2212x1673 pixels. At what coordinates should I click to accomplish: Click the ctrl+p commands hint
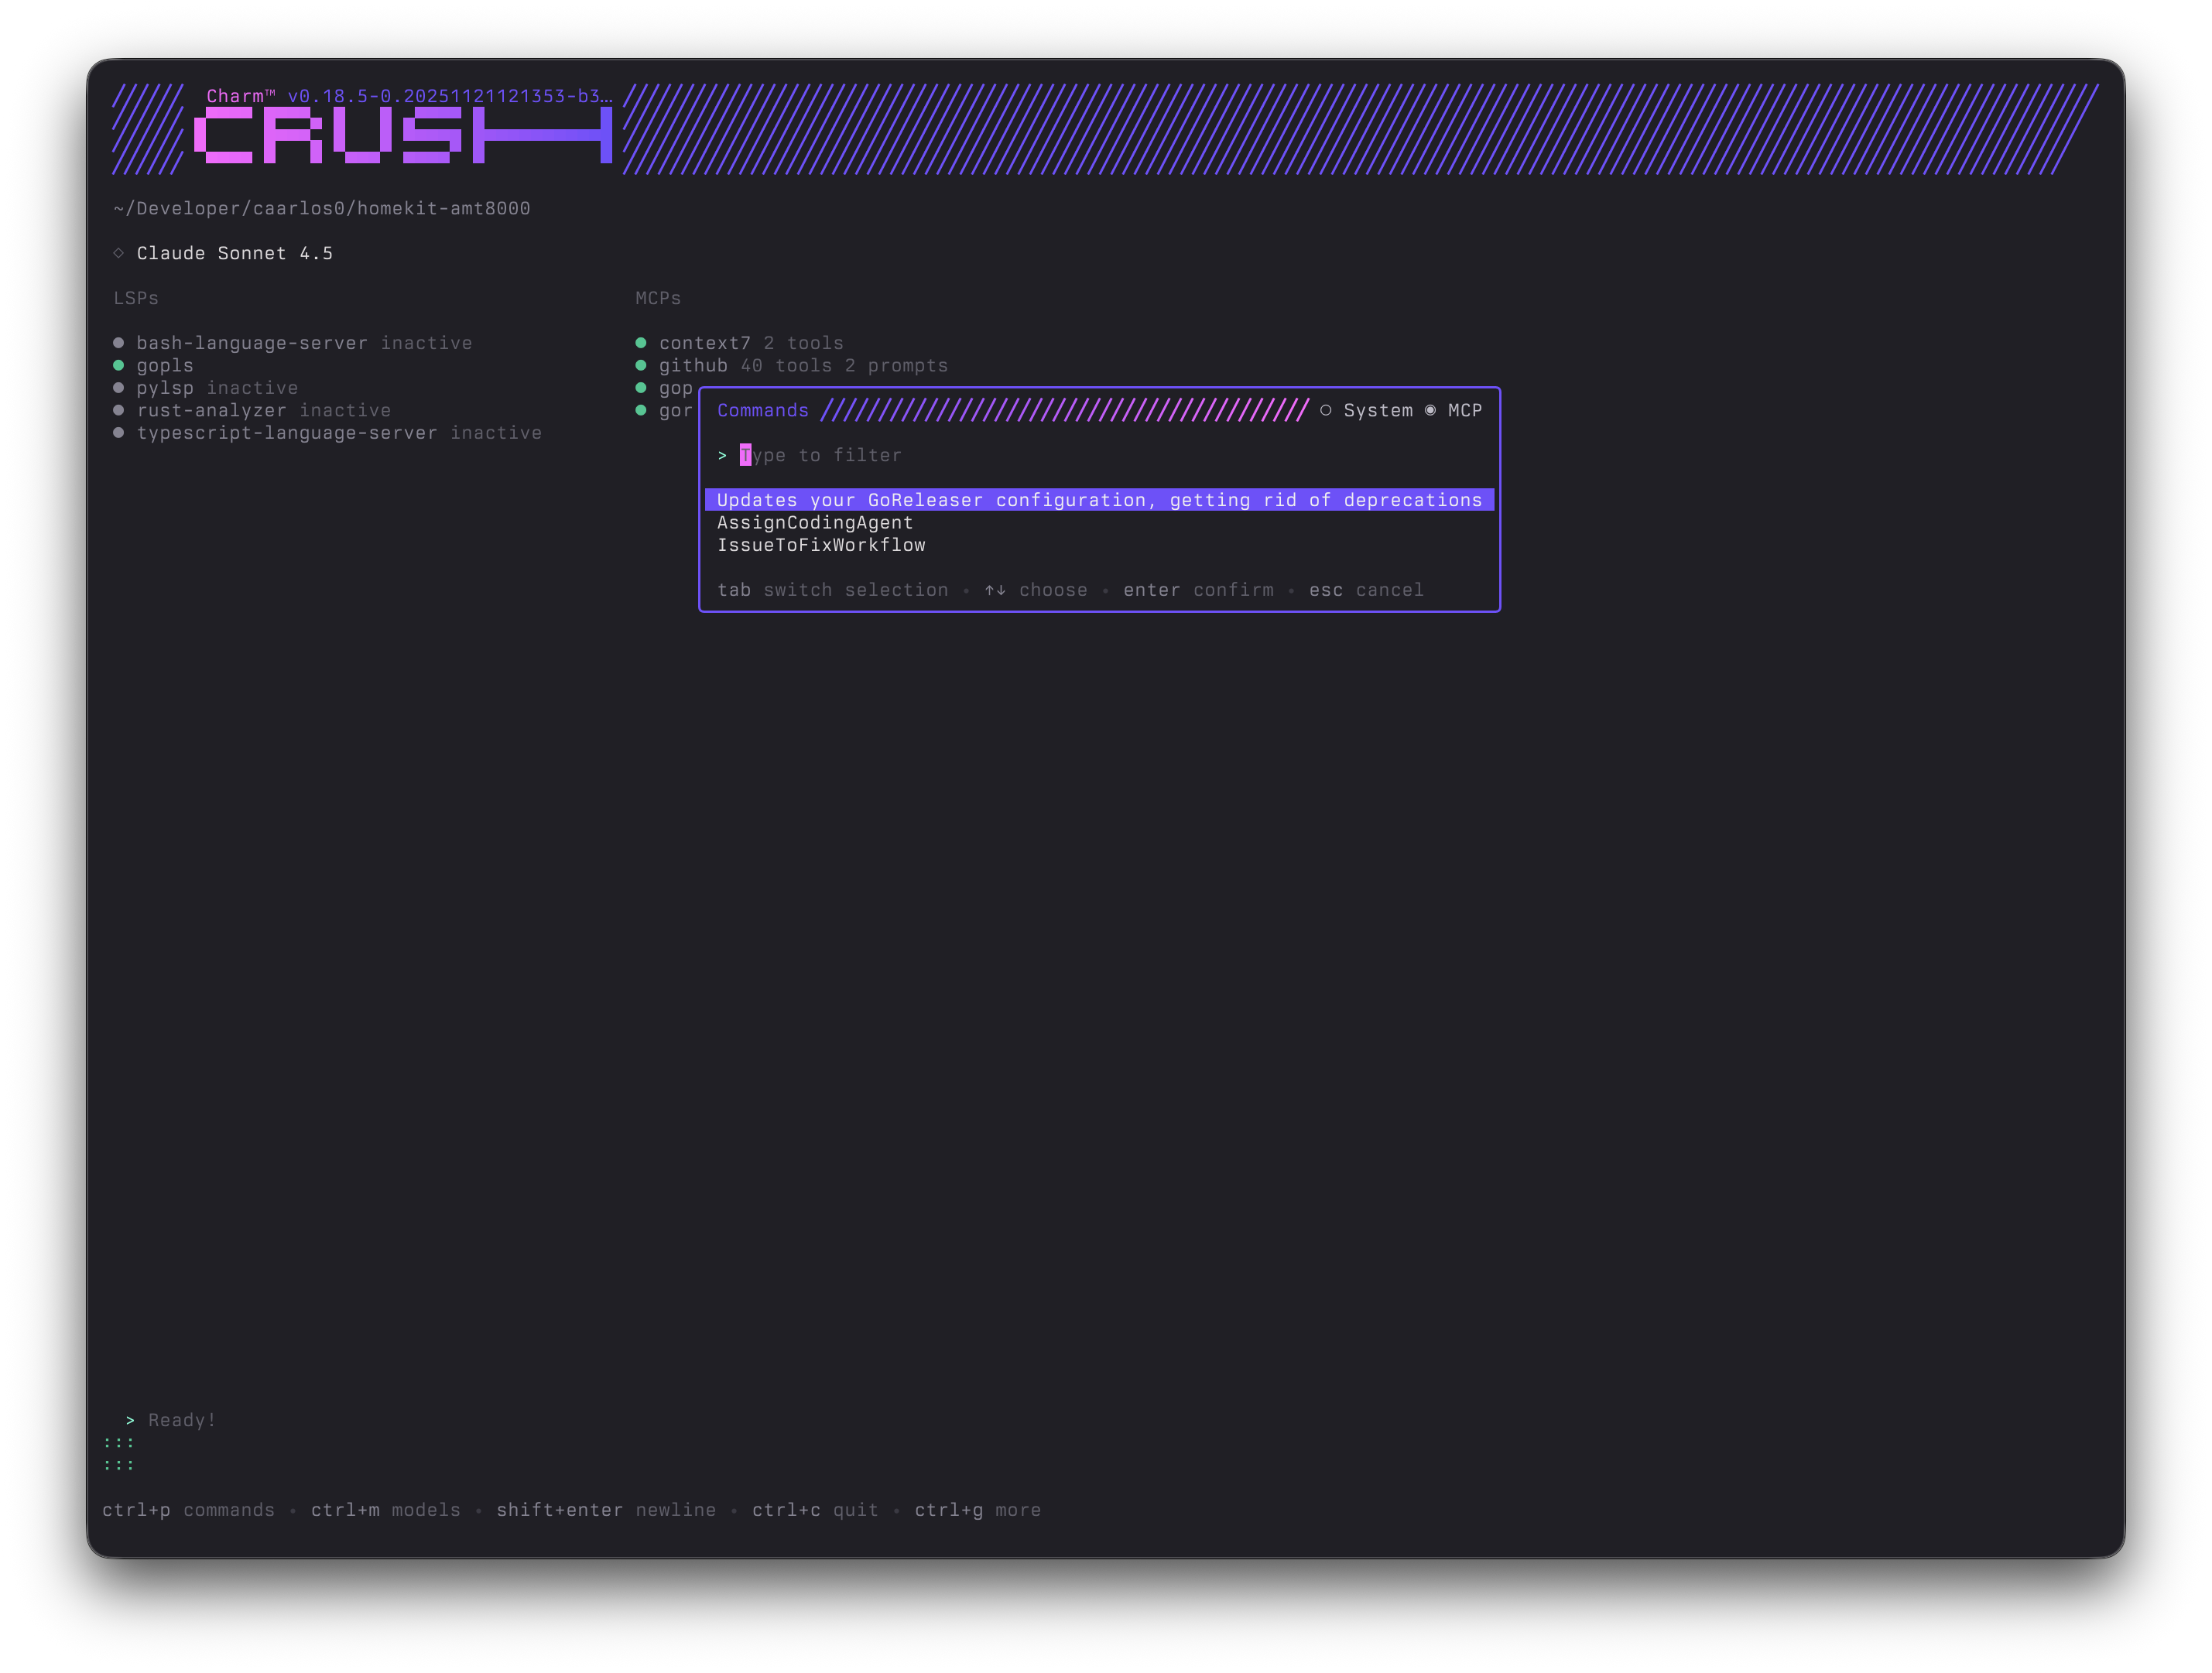coord(188,1510)
